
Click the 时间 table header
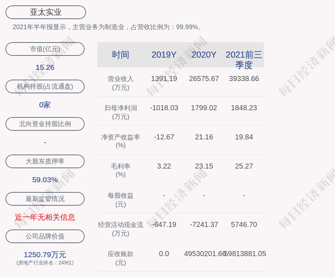click(121, 55)
